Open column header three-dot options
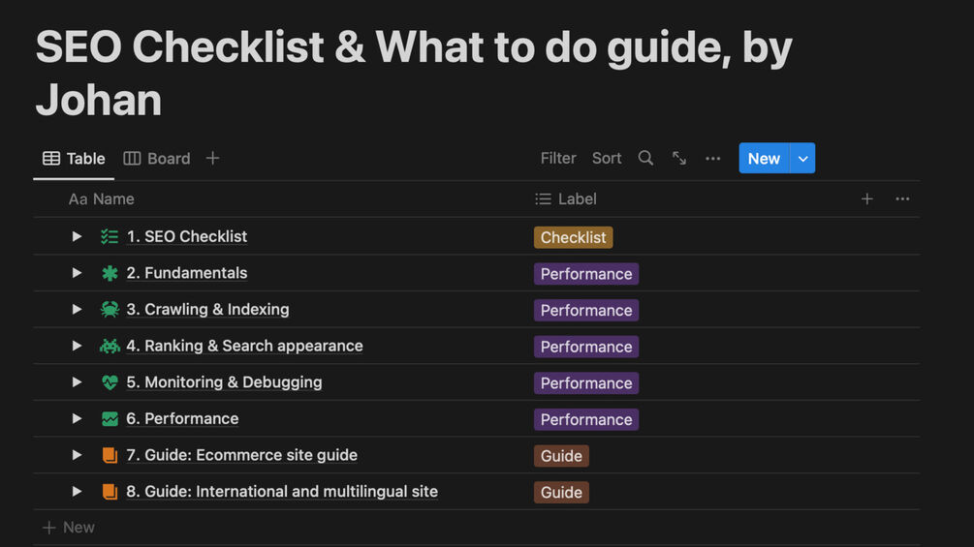 [902, 198]
